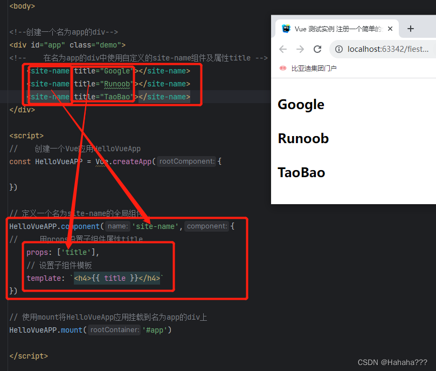436x371 pixels.
Task: Select the Vue 测试实例 browser tab
Action: [x=337, y=29]
